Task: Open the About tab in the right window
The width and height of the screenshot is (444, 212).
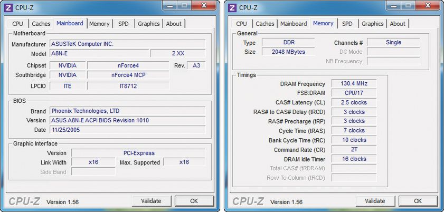Action: coord(398,24)
